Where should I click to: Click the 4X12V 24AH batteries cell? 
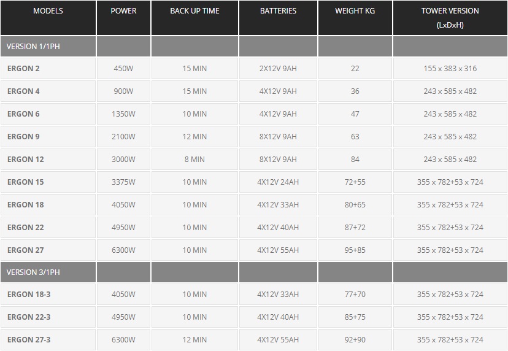click(x=278, y=182)
